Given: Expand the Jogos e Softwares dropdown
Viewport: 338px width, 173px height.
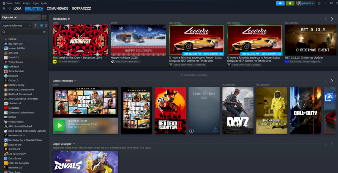Looking at the screenshot, I should tap(16, 25).
